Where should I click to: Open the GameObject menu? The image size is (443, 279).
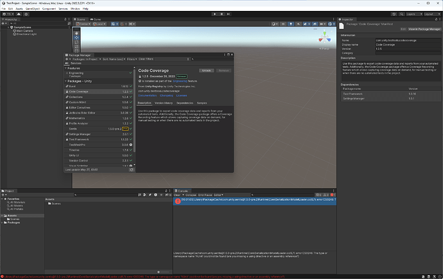[x=33, y=9]
